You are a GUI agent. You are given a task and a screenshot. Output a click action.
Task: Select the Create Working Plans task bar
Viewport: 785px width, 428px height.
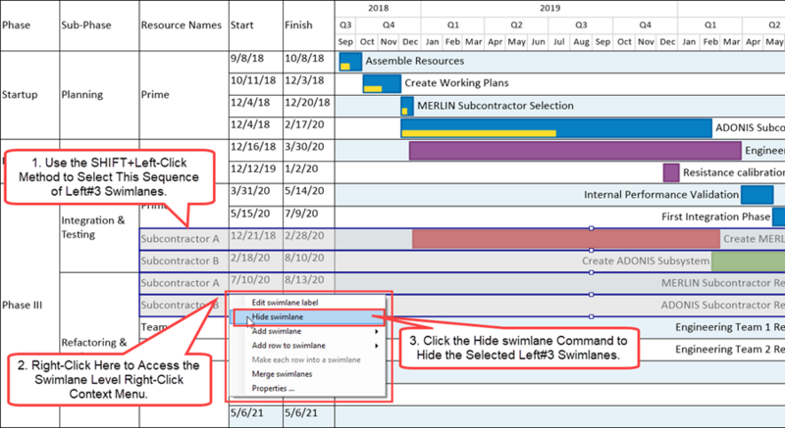click(382, 83)
